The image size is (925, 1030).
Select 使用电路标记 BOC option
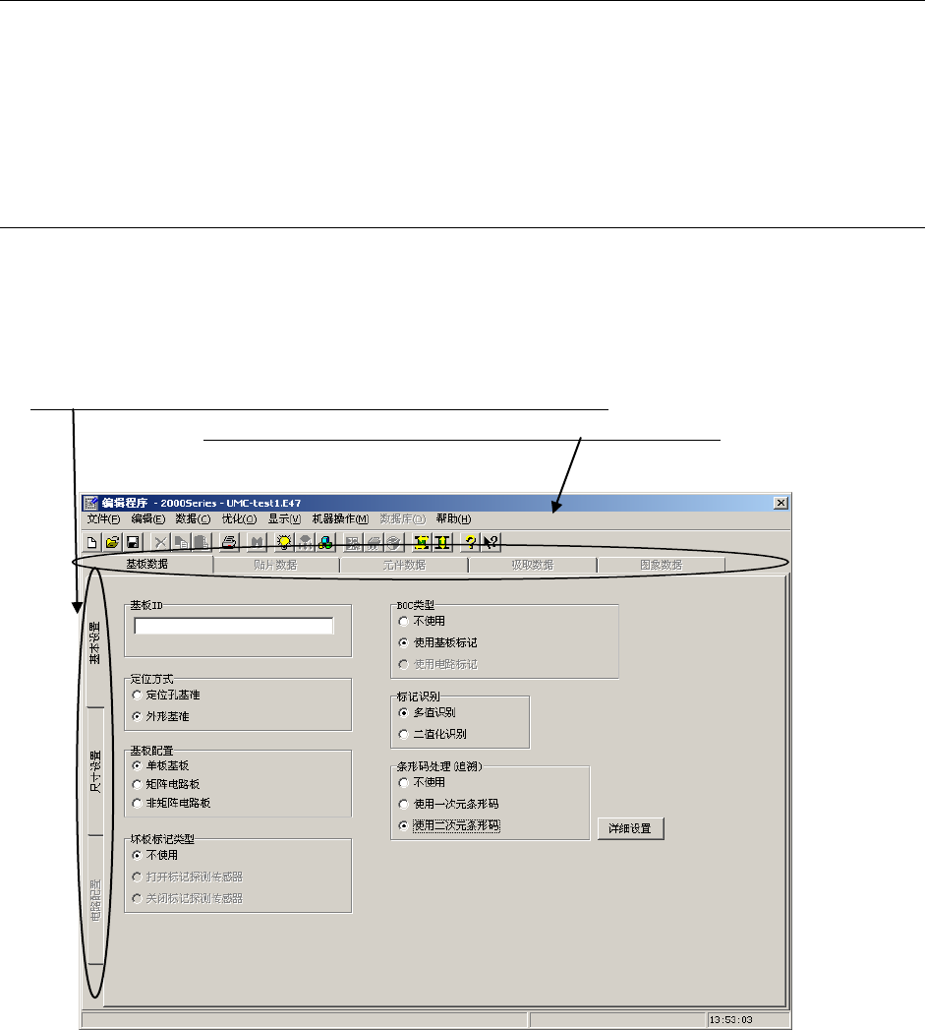click(x=437, y=665)
